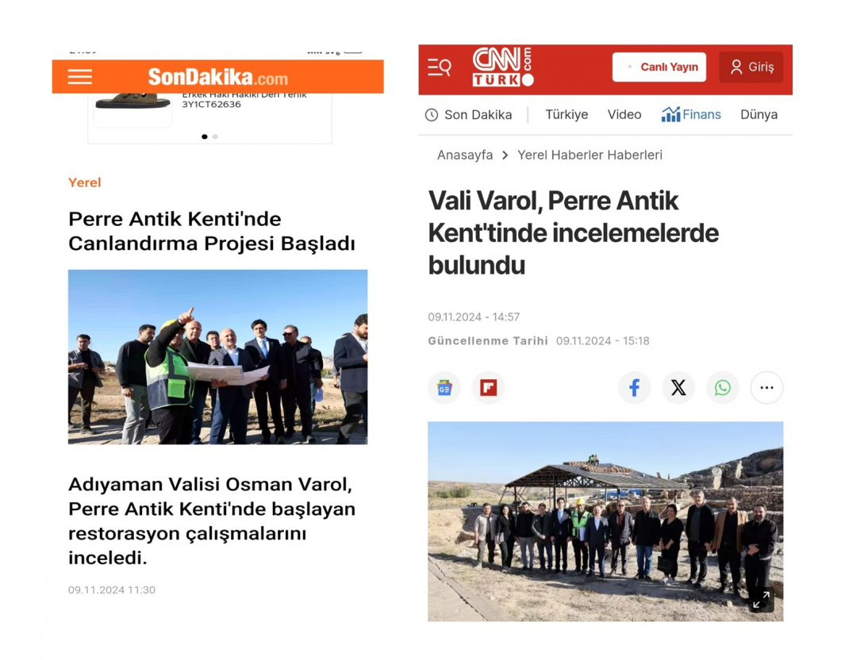841x660 pixels.
Task: Click the Giriş login button
Action: 751,67
